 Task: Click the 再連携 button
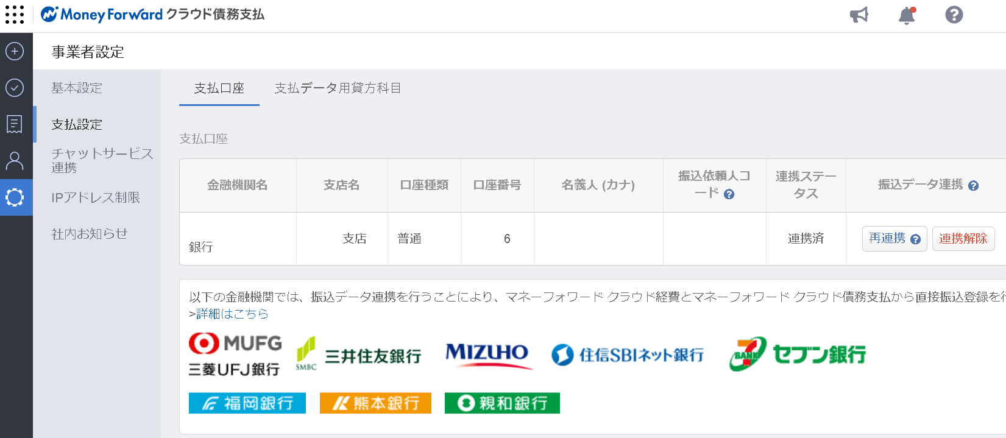click(x=894, y=239)
